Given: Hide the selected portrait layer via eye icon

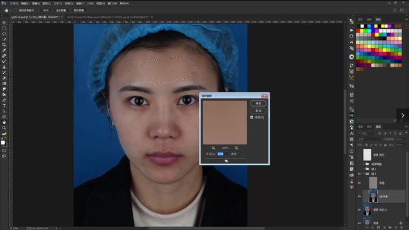Looking at the screenshot, I should coord(359,196).
